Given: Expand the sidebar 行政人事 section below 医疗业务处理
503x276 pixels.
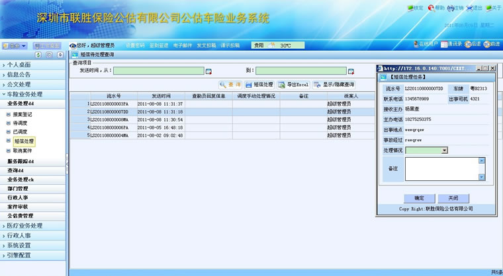Looking at the screenshot, I should click(32, 236).
